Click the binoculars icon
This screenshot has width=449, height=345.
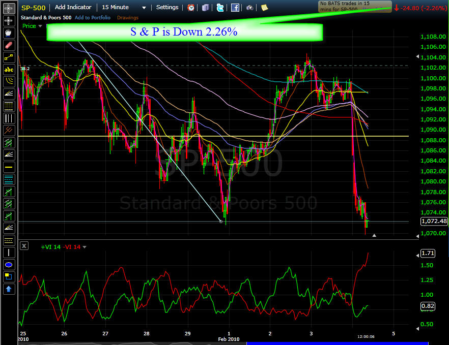coord(249,8)
